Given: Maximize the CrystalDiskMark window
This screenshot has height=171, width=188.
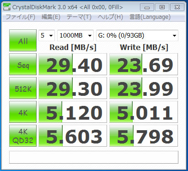Looking at the screenshot, I should (x=162, y=7).
